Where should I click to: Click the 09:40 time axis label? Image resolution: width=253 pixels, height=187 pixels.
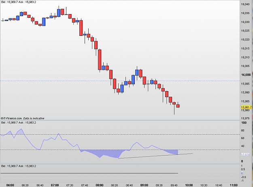click(x=174, y=185)
